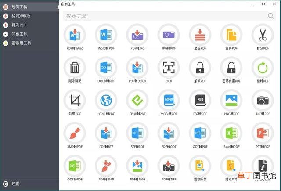Open the PDF轉RTF tool

click(106, 133)
